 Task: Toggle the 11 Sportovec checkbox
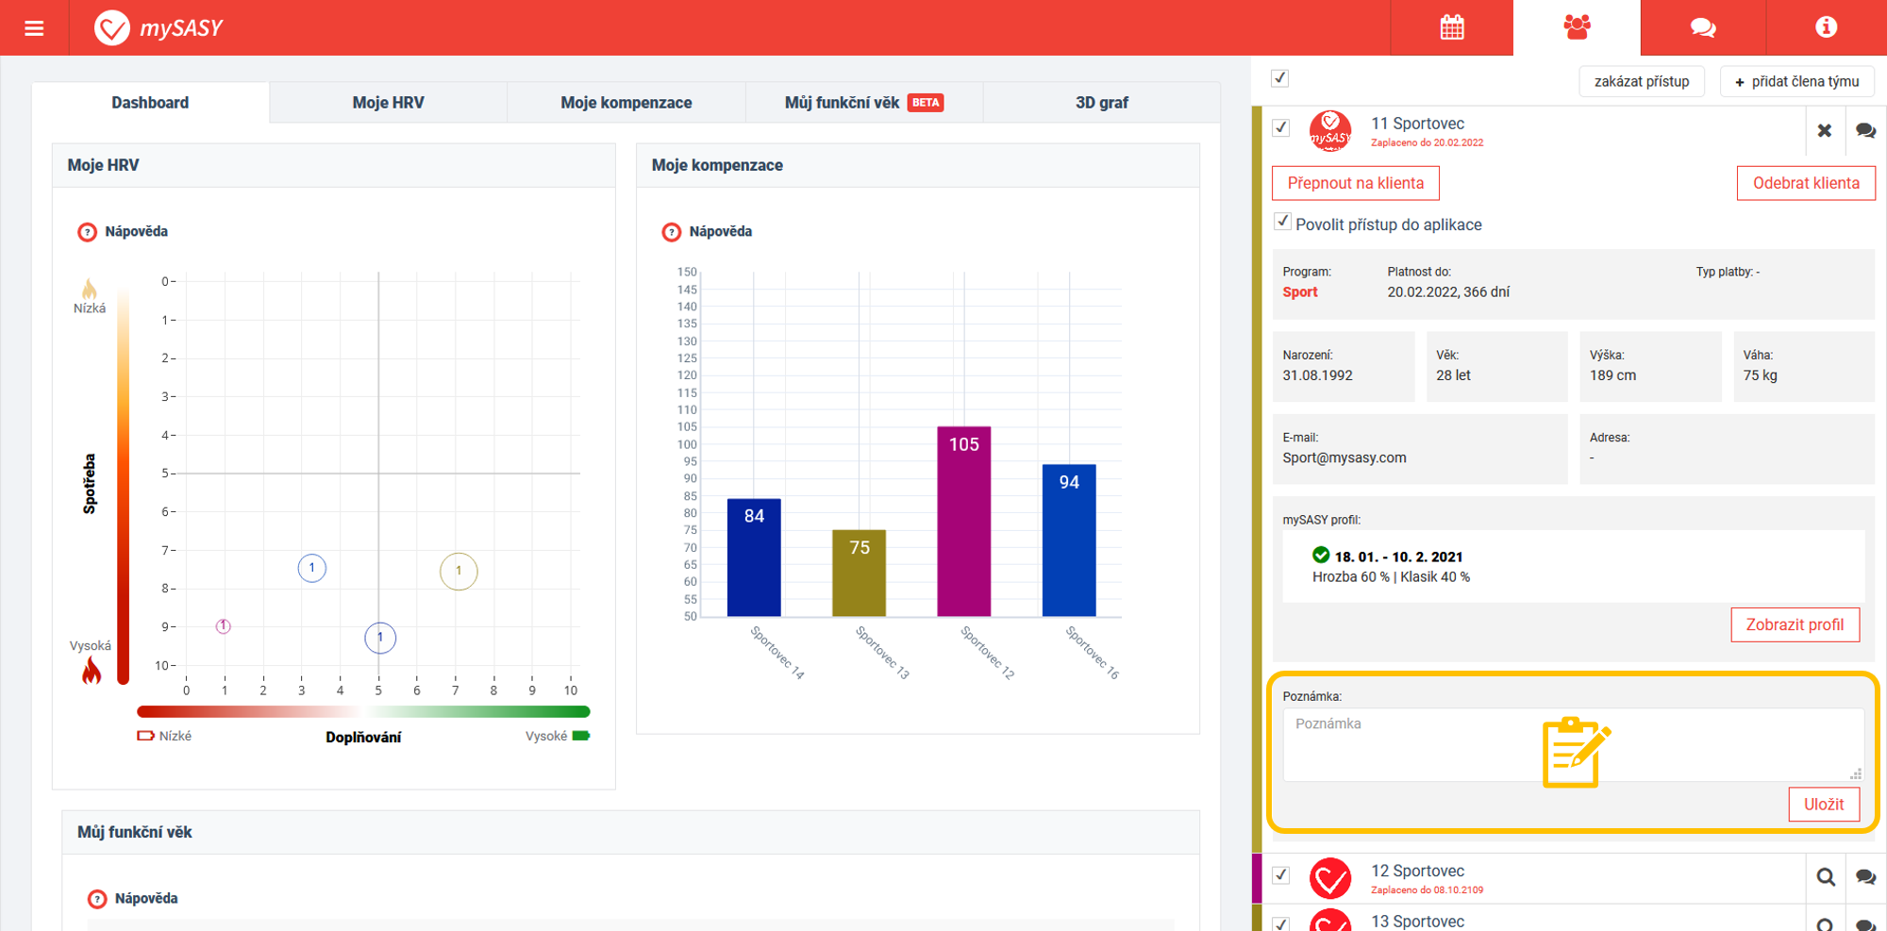tap(1280, 127)
